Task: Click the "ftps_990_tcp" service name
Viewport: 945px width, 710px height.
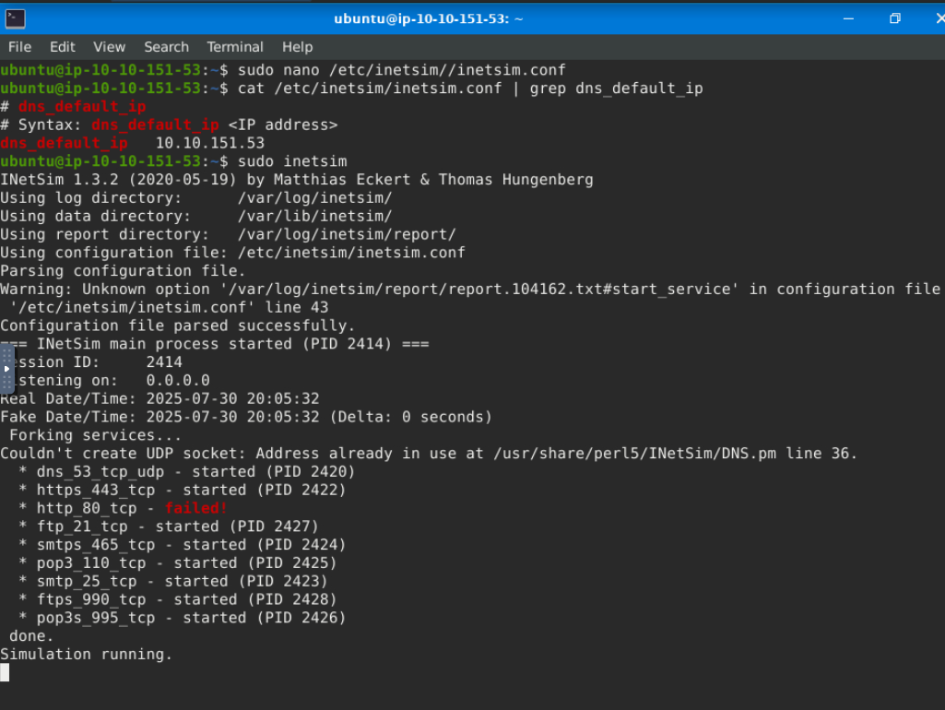Action: click(91, 599)
